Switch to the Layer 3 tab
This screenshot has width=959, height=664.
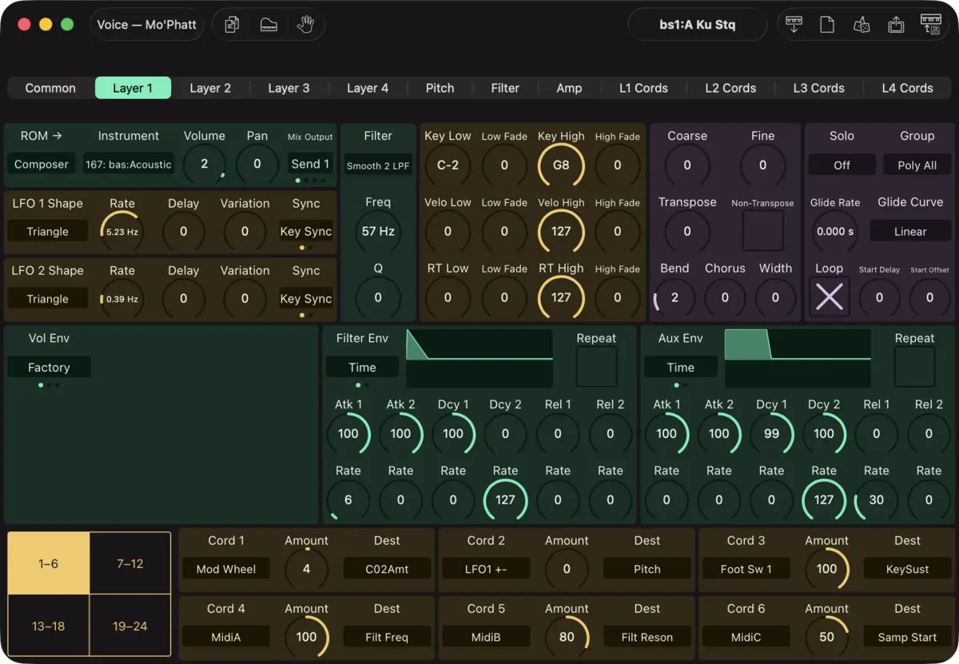288,88
